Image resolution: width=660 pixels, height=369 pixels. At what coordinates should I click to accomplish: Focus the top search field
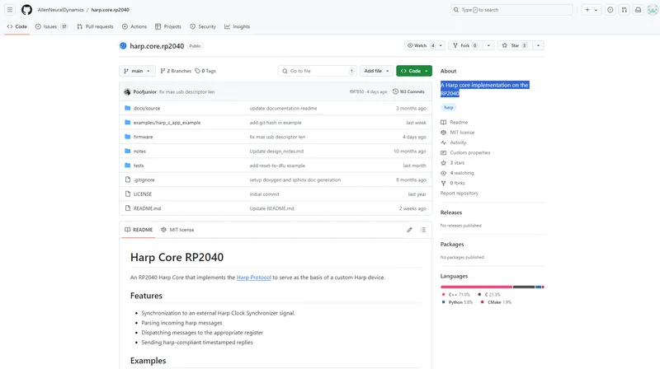511,10
